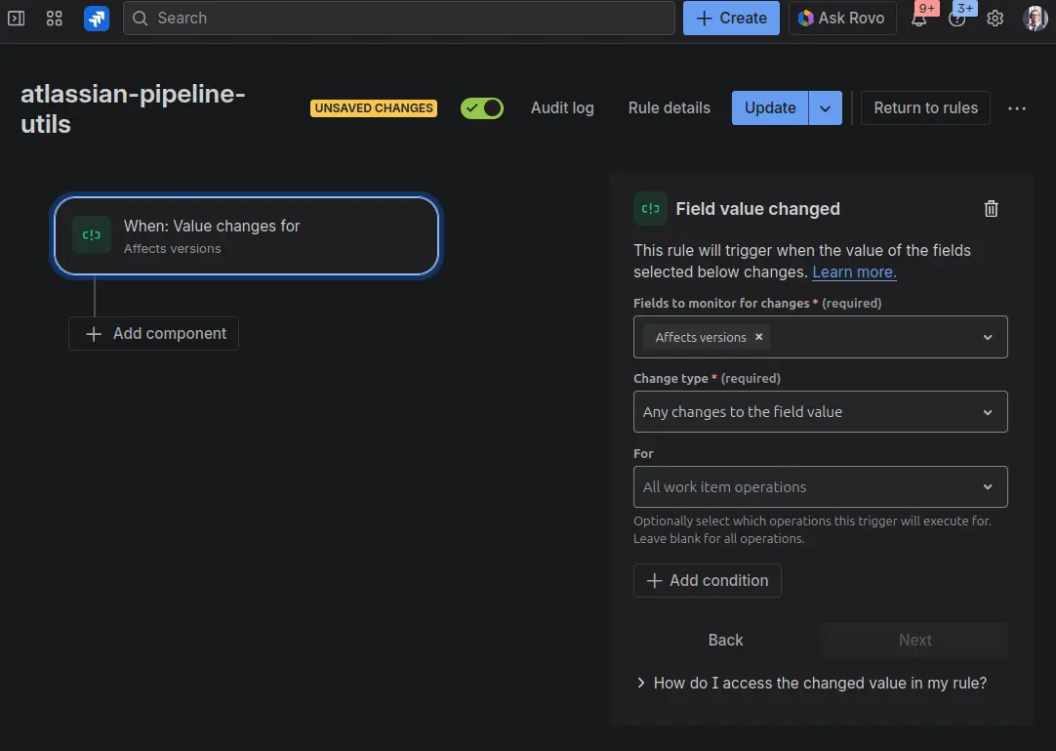1056x751 pixels.
Task: Open the For work item operations dropdown
Action: (820, 487)
